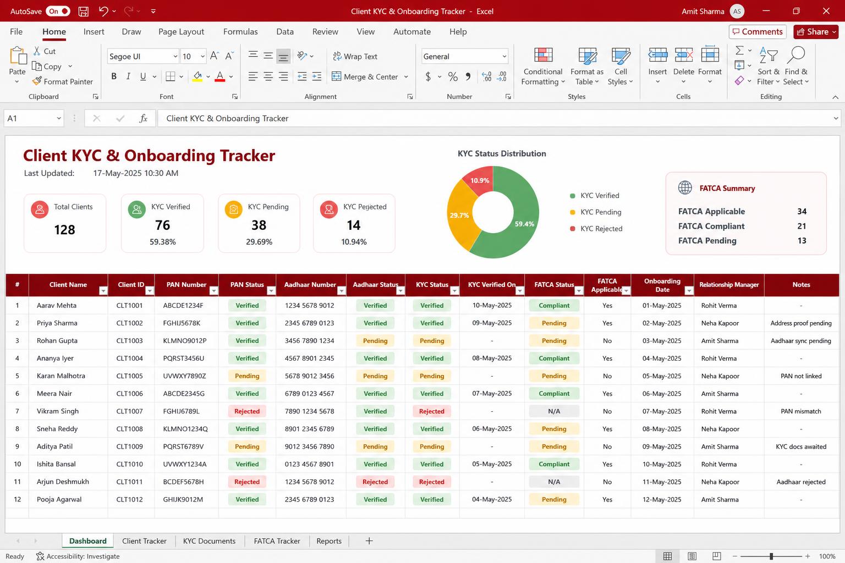The height and width of the screenshot is (563, 845).
Task: Switch to Normal view in status bar
Action: pyautogui.click(x=667, y=556)
